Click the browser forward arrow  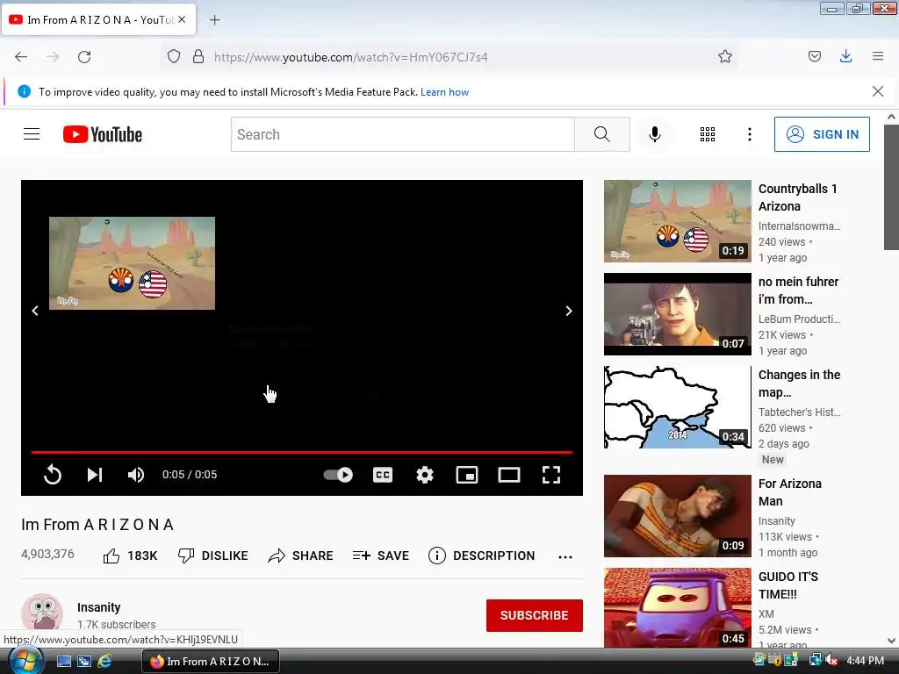click(53, 57)
